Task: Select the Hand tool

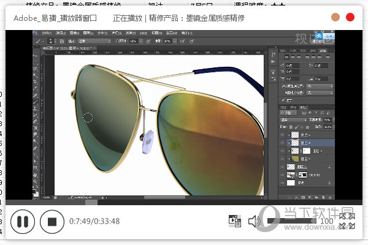Action: click(x=36, y=175)
